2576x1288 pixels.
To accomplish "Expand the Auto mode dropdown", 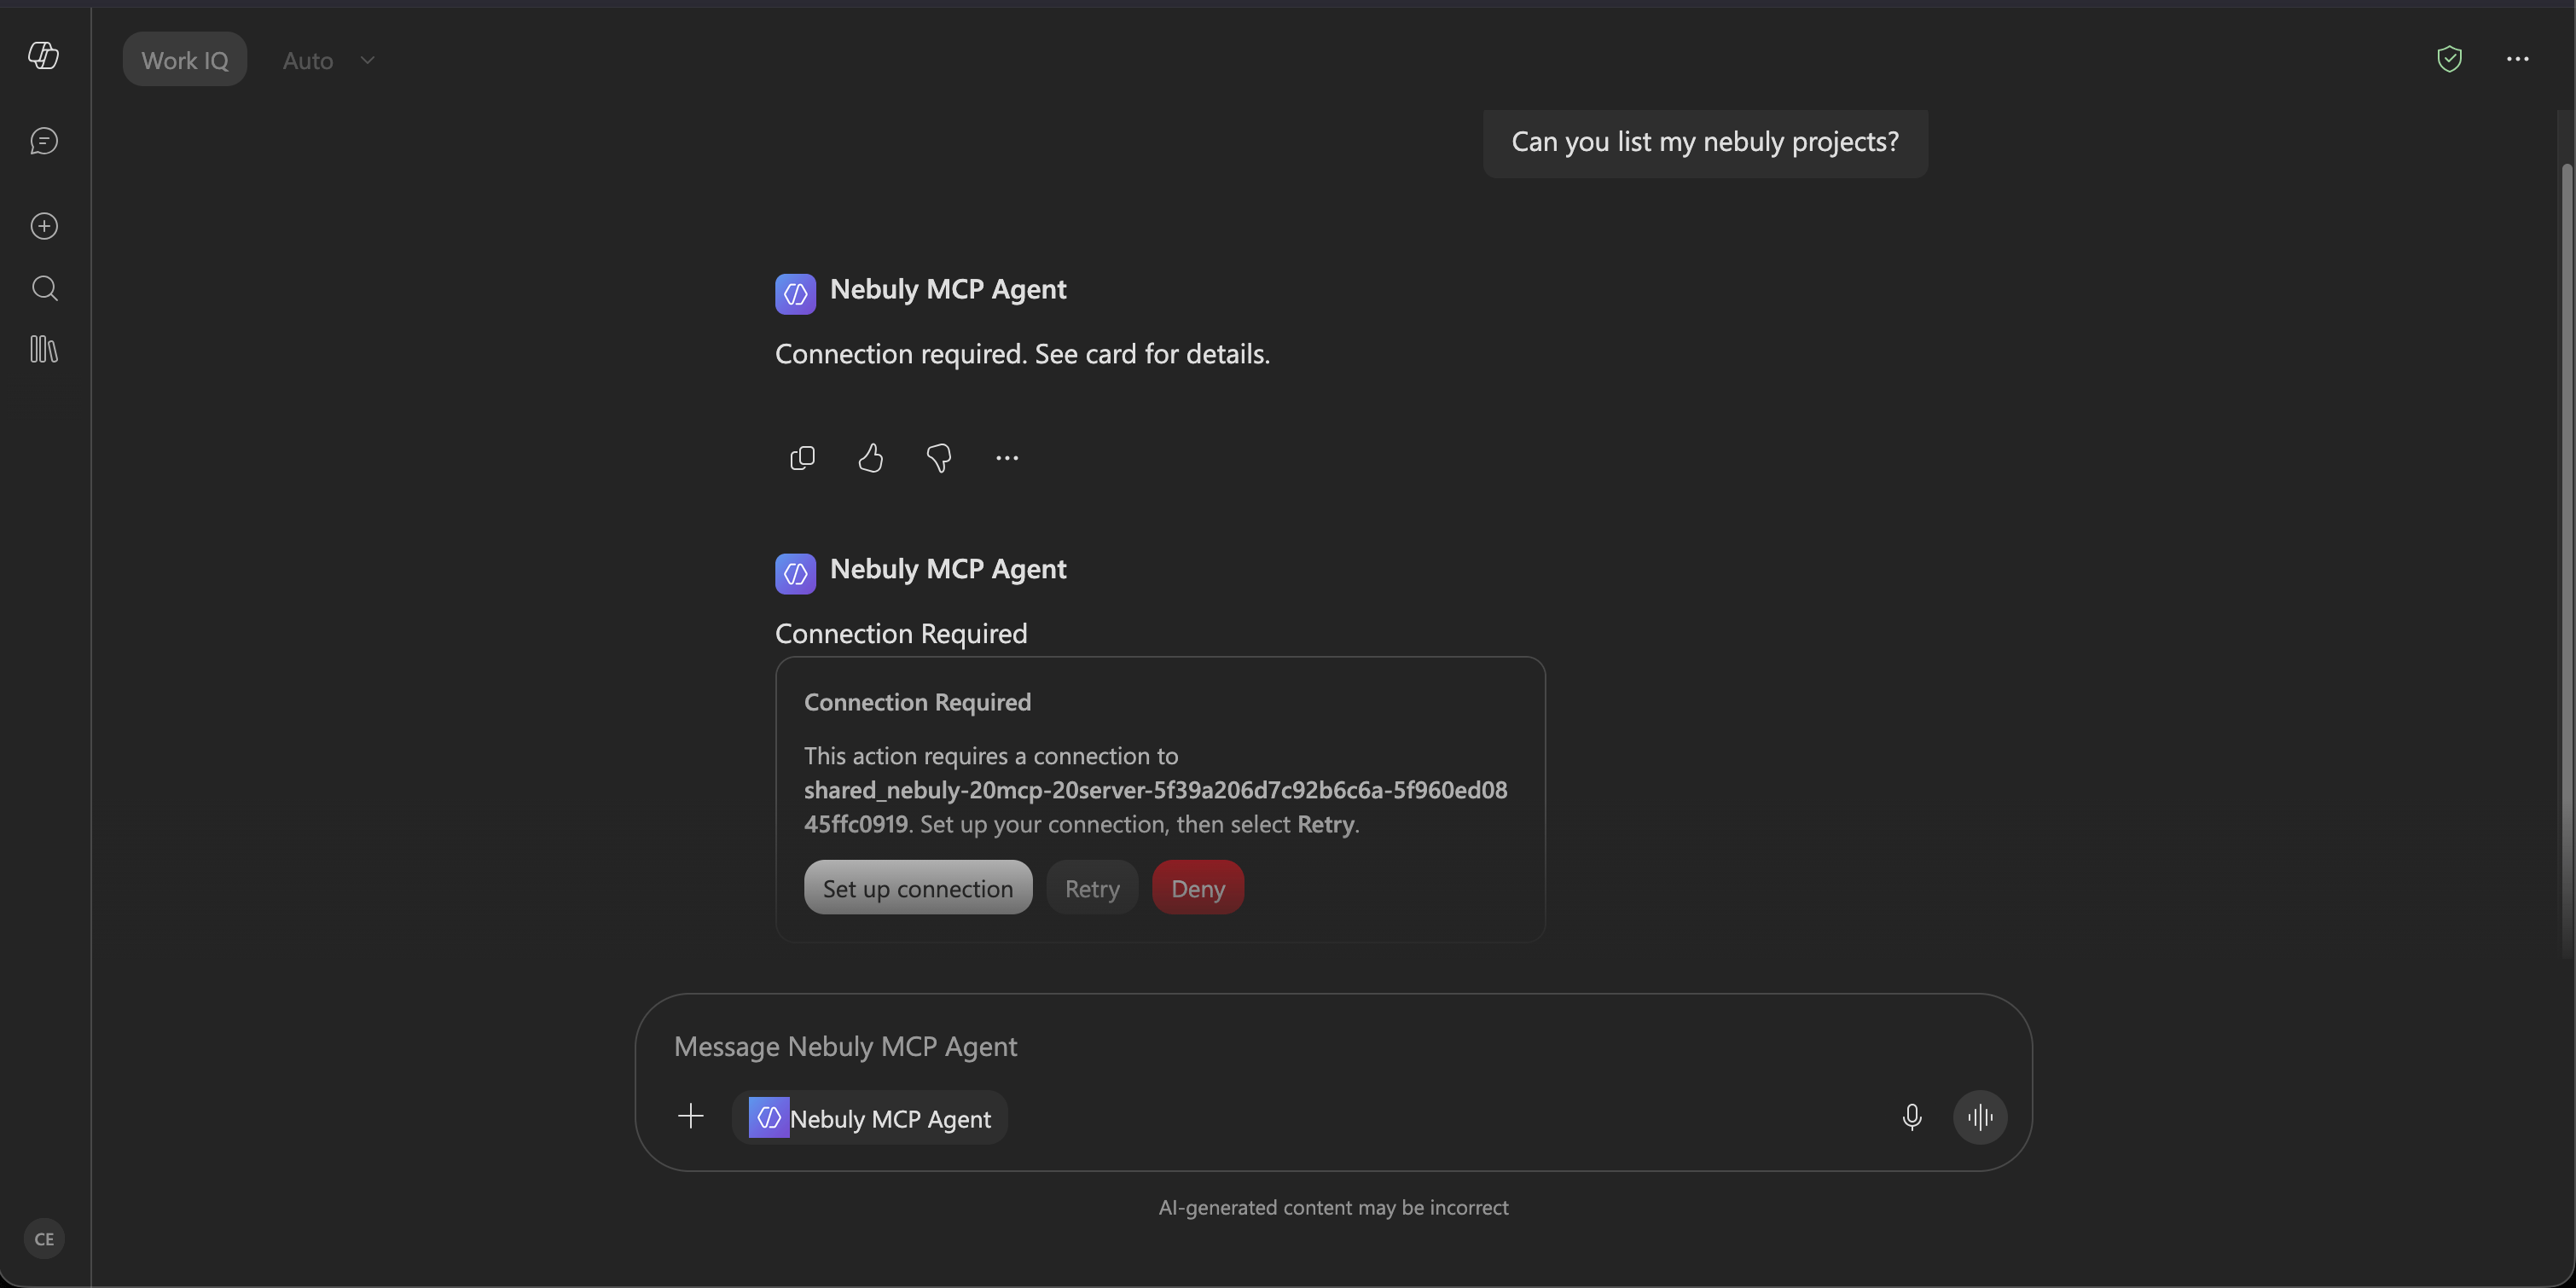I will tap(328, 60).
